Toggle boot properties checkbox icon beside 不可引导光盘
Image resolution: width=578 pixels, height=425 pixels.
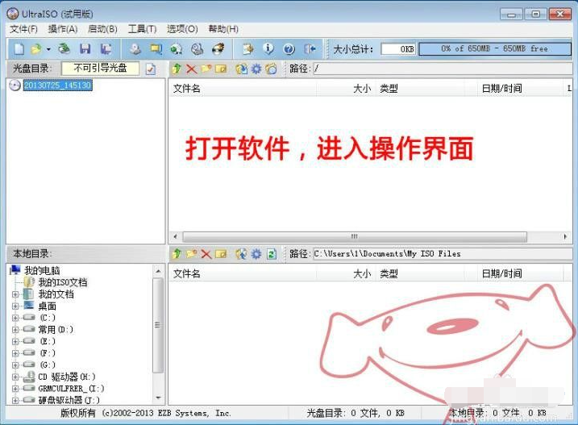(150, 69)
